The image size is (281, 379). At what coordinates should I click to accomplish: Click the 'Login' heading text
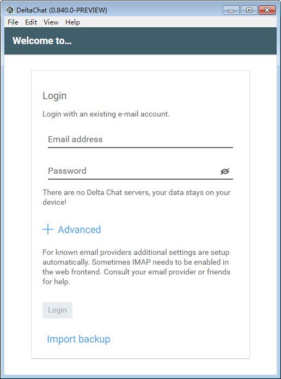click(x=54, y=96)
